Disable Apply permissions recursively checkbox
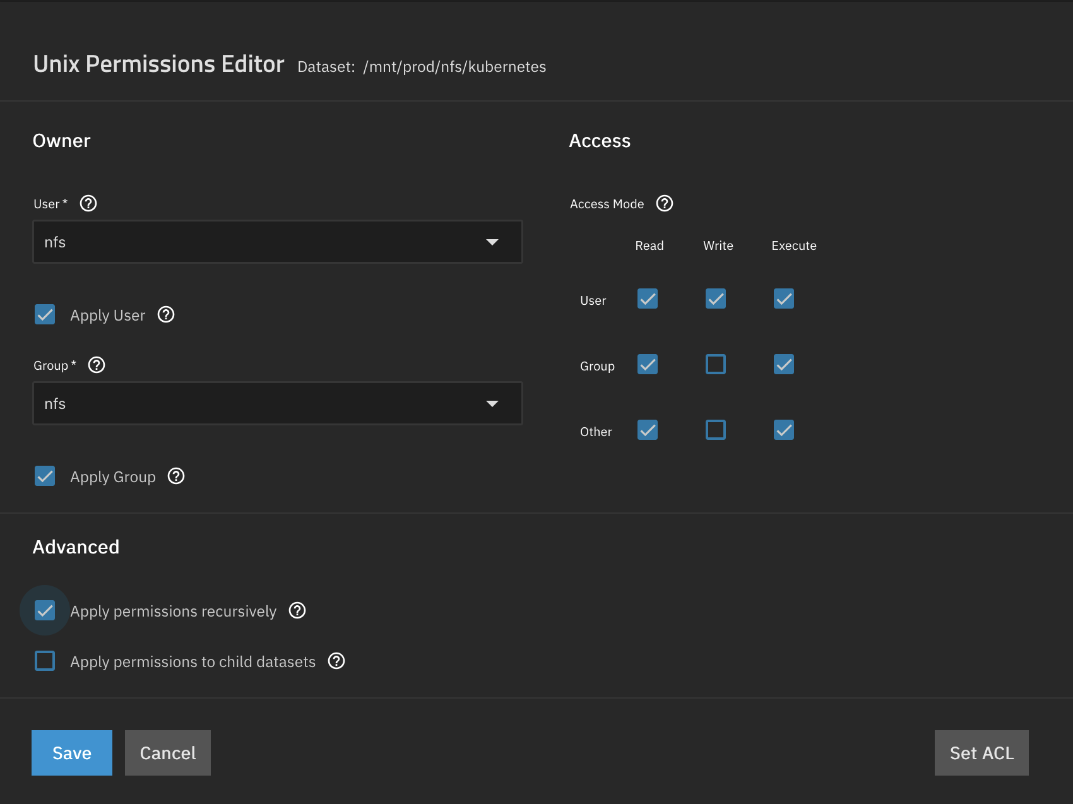 click(x=45, y=610)
